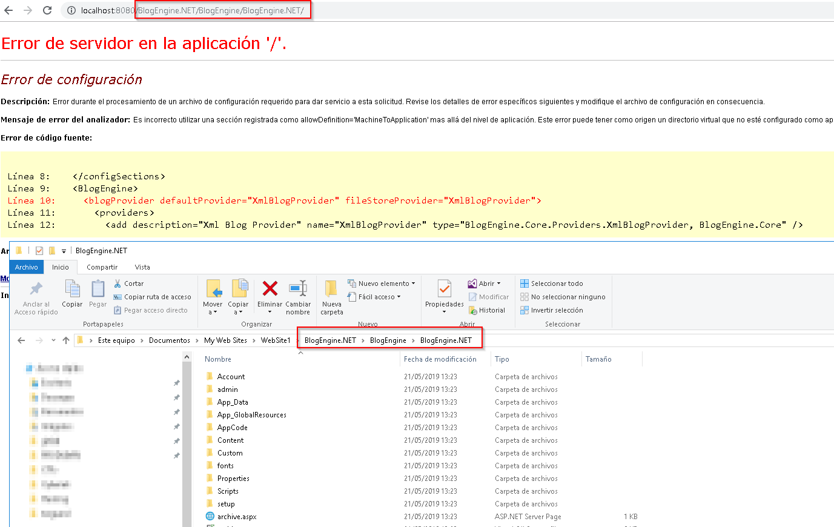
Task: Click No seleccionar ninguno
Action: click(563, 297)
